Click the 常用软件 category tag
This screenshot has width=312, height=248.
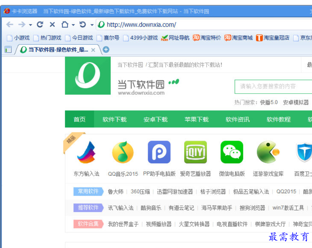pos(89,191)
